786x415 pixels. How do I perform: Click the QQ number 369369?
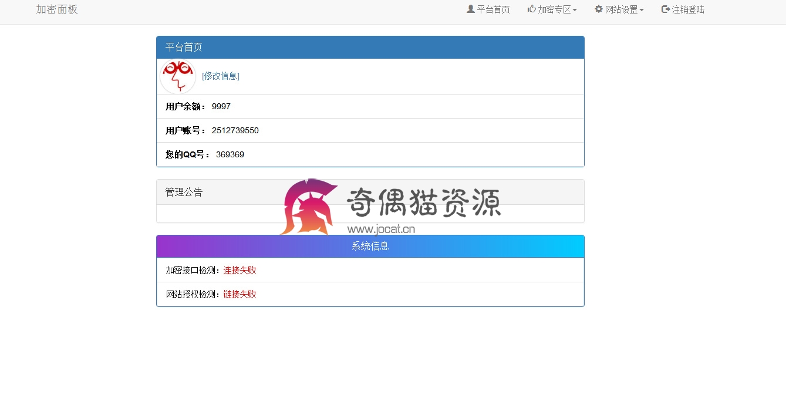(x=230, y=154)
